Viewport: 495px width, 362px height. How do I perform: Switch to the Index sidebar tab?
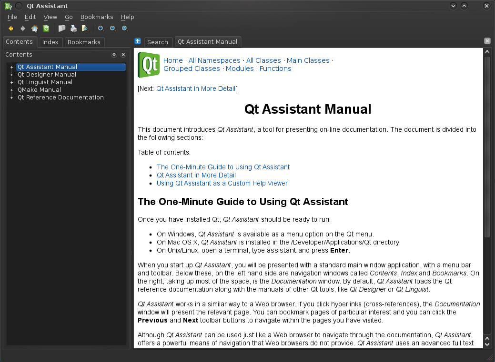coord(50,42)
